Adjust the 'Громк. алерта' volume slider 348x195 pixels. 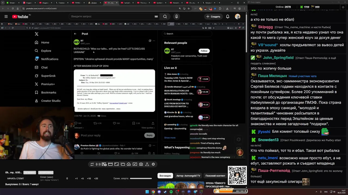click(141, 178)
